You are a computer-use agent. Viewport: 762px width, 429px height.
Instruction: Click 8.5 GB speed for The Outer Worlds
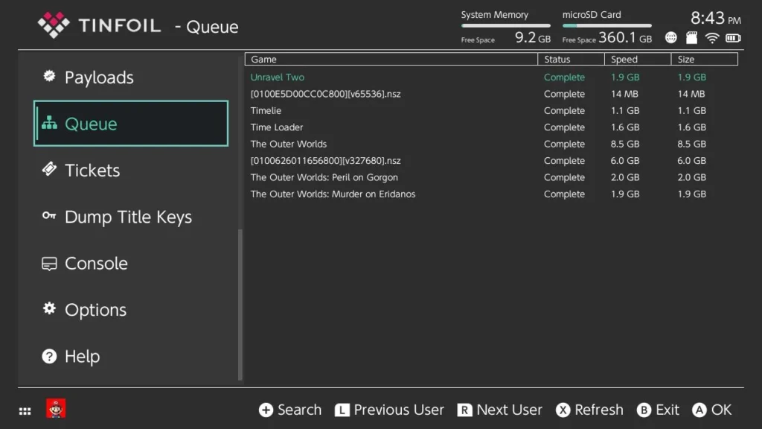coord(625,144)
